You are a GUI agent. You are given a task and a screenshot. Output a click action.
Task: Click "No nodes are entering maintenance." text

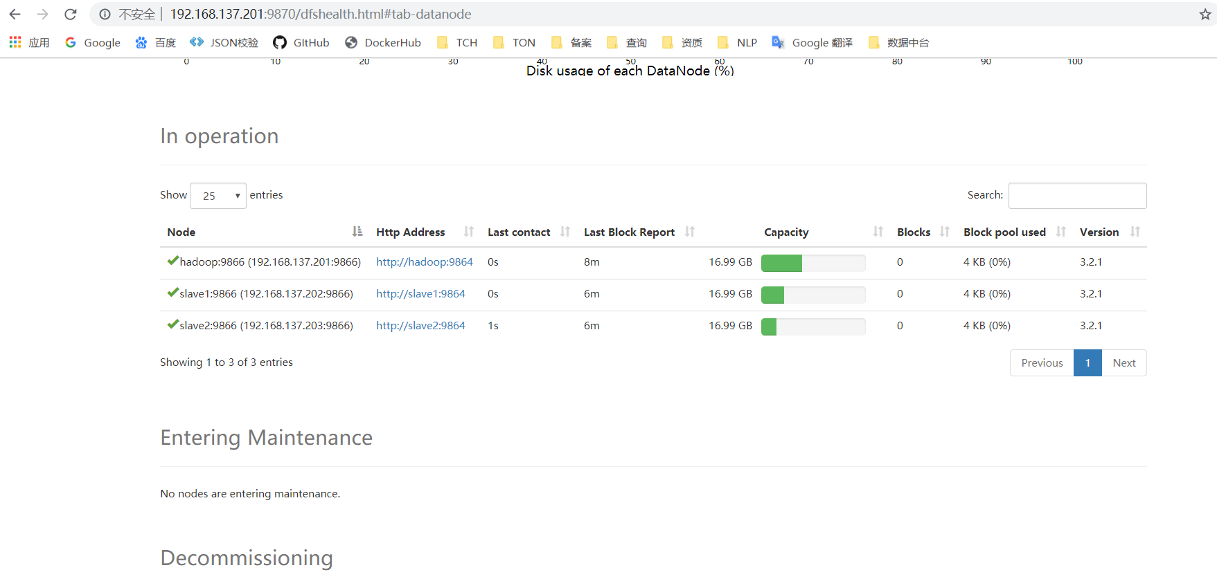click(x=250, y=494)
